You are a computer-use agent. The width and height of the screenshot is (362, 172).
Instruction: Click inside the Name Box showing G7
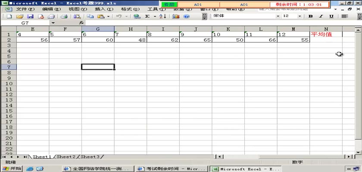pos(25,23)
